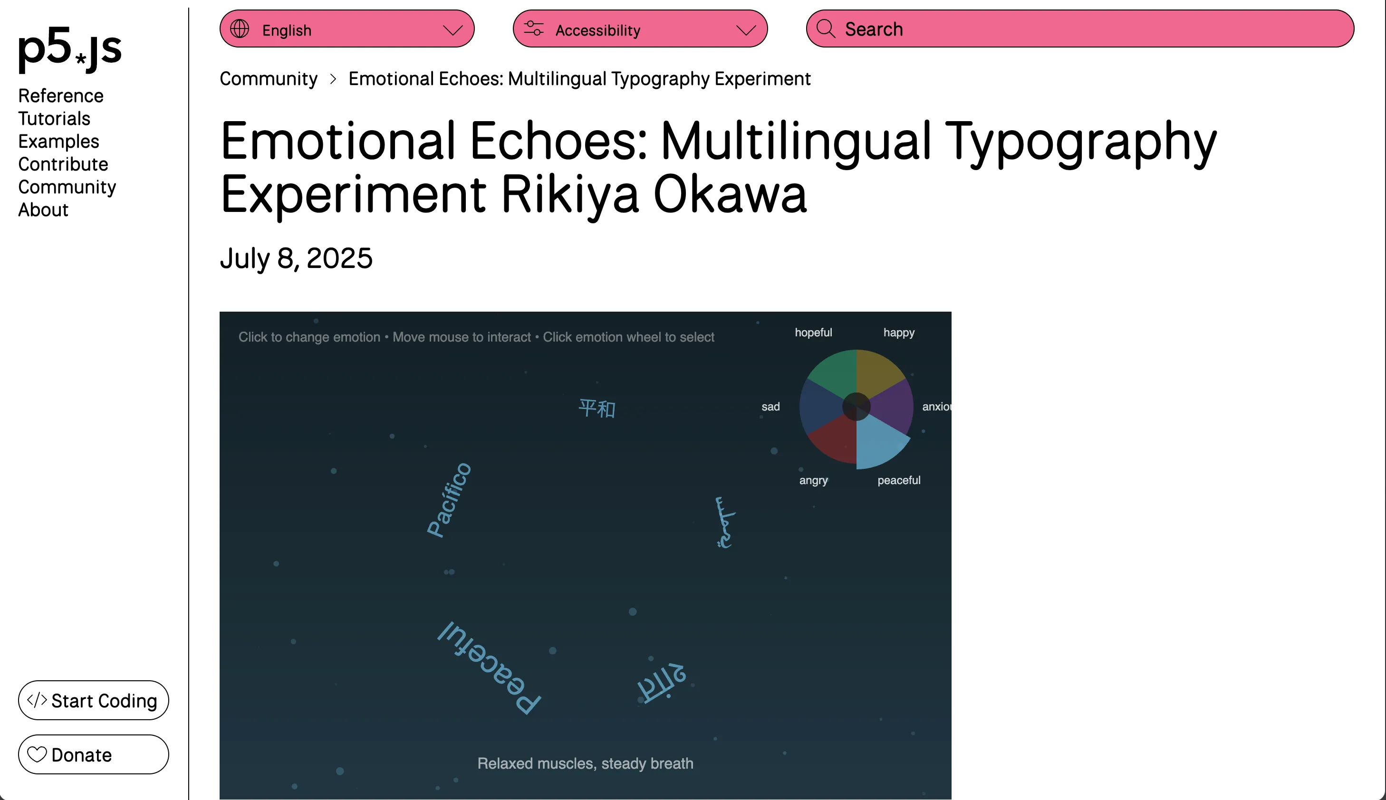This screenshot has height=800, width=1386.
Task: Select Reference in the sidebar navigation
Action: point(60,95)
